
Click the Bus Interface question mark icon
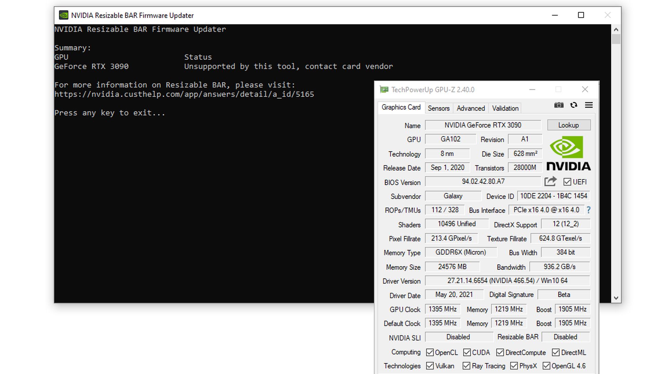tap(588, 210)
